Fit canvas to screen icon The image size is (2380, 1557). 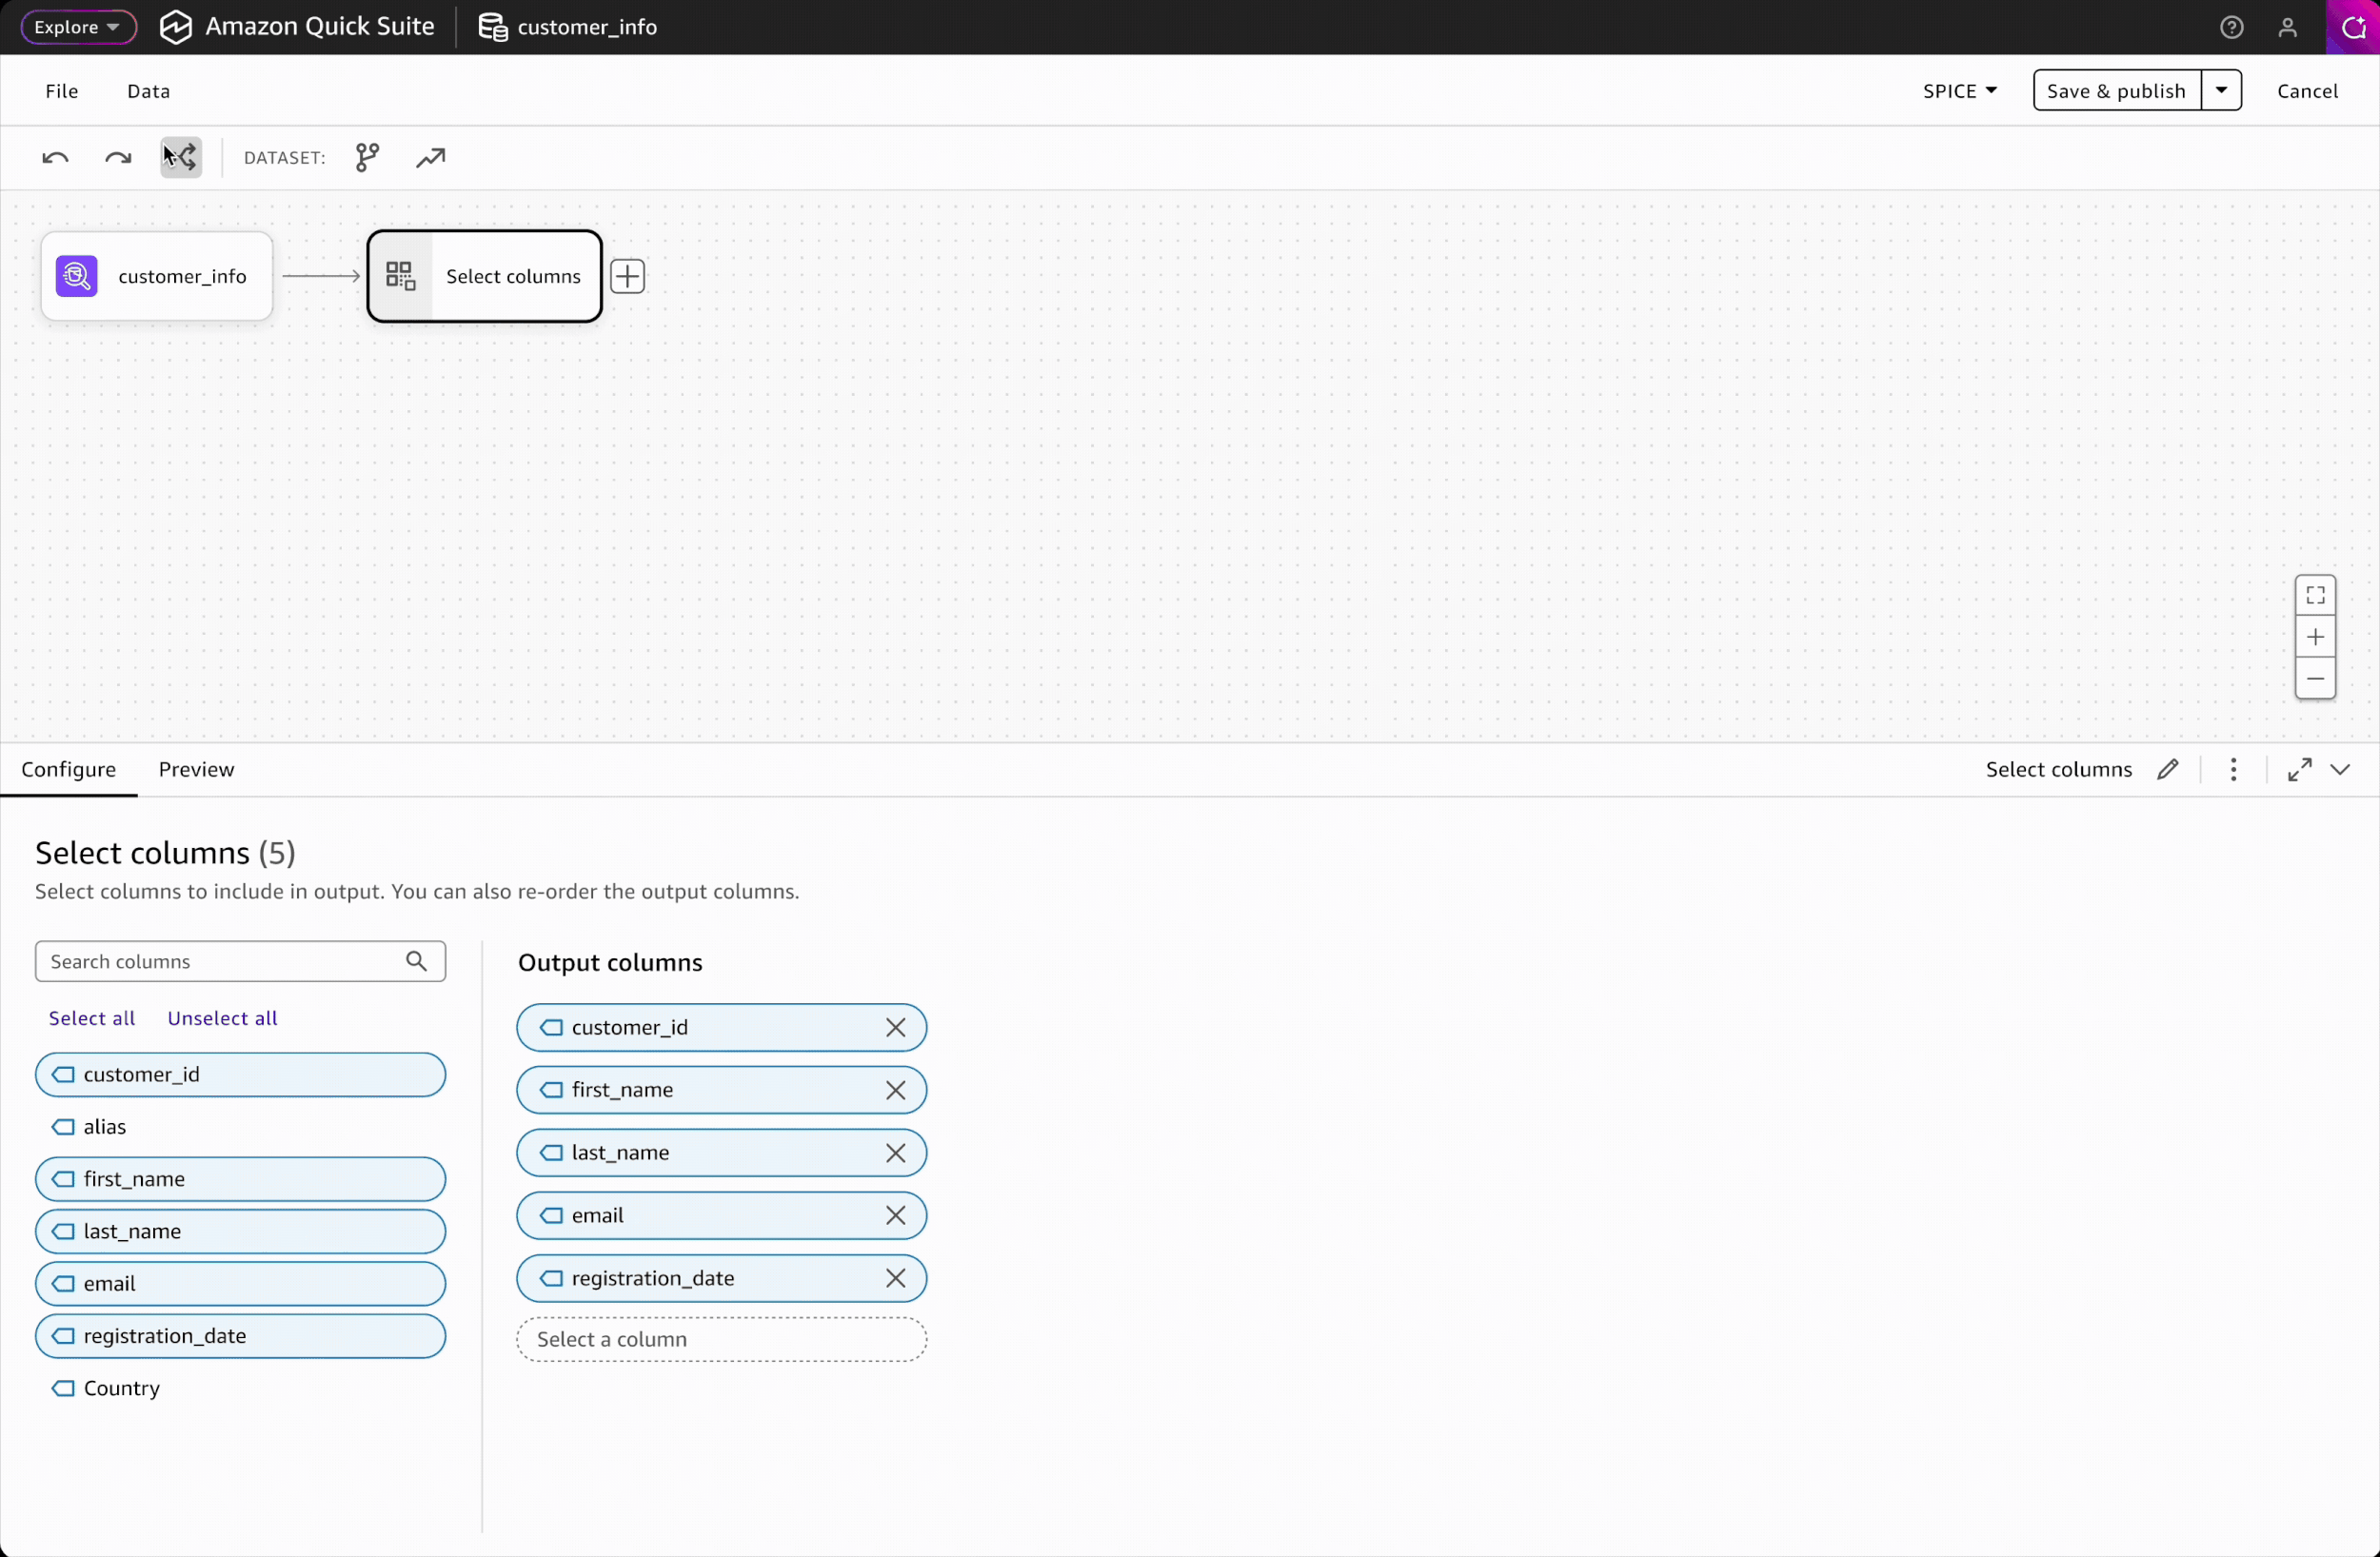pyautogui.click(x=2315, y=596)
